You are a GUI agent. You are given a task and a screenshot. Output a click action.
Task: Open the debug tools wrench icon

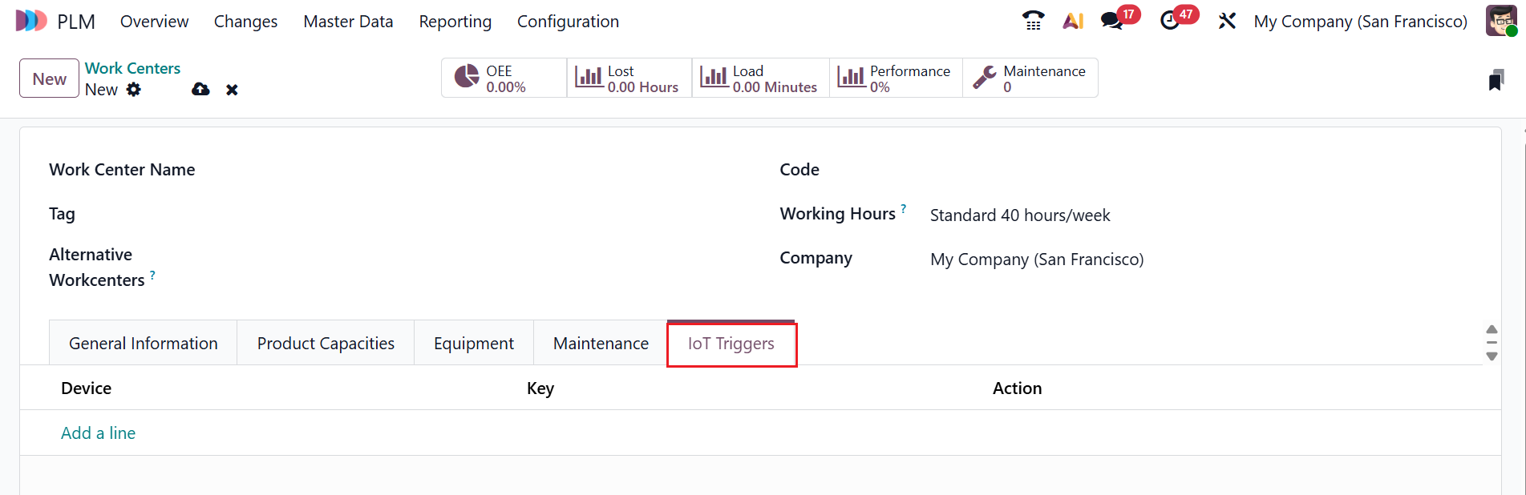click(1227, 21)
